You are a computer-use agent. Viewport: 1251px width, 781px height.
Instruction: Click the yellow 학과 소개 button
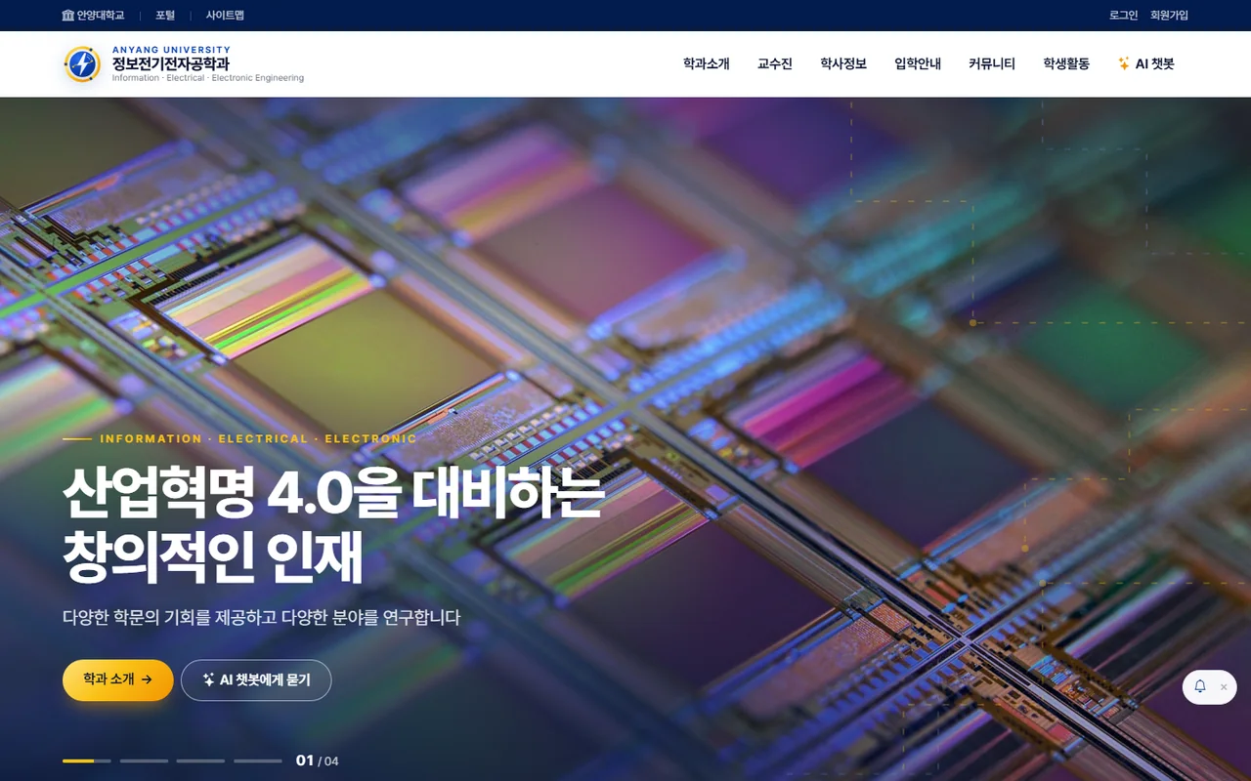(118, 680)
